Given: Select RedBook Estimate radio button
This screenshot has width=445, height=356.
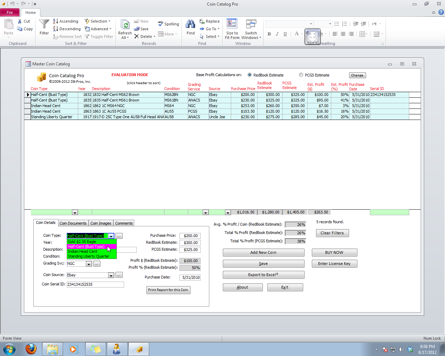Looking at the screenshot, I should pyautogui.click(x=250, y=75).
